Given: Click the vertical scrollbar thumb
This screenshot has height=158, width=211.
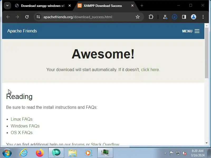Looking at the screenshot, I should tap(207, 53).
